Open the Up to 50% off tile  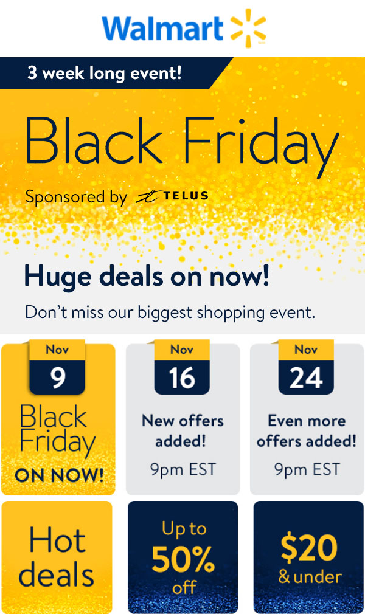pyautogui.click(x=182, y=557)
